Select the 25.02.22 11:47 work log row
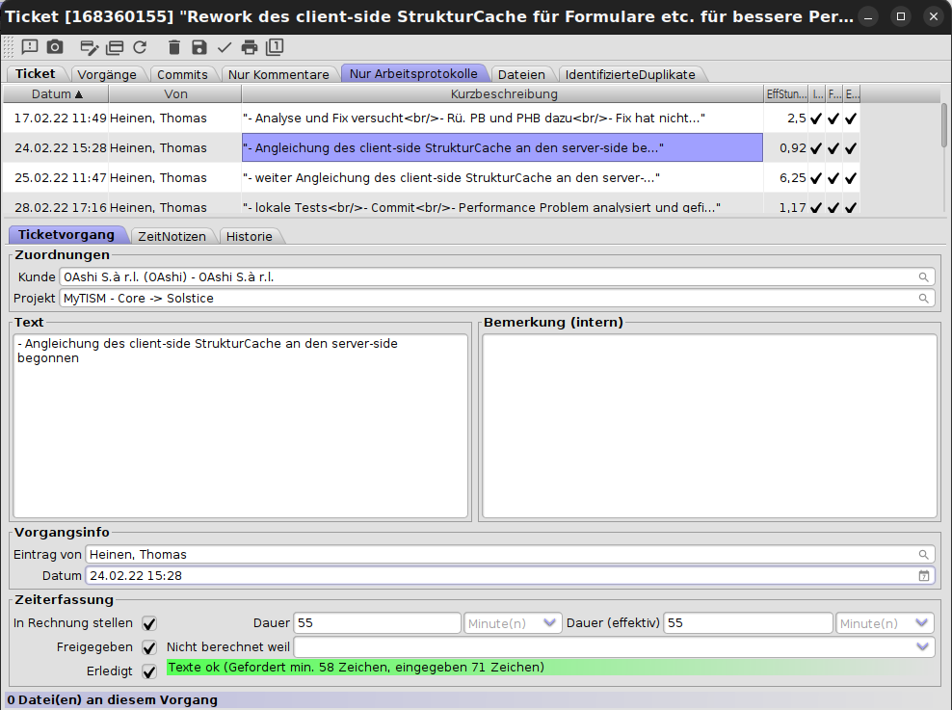952x710 pixels. (385, 178)
